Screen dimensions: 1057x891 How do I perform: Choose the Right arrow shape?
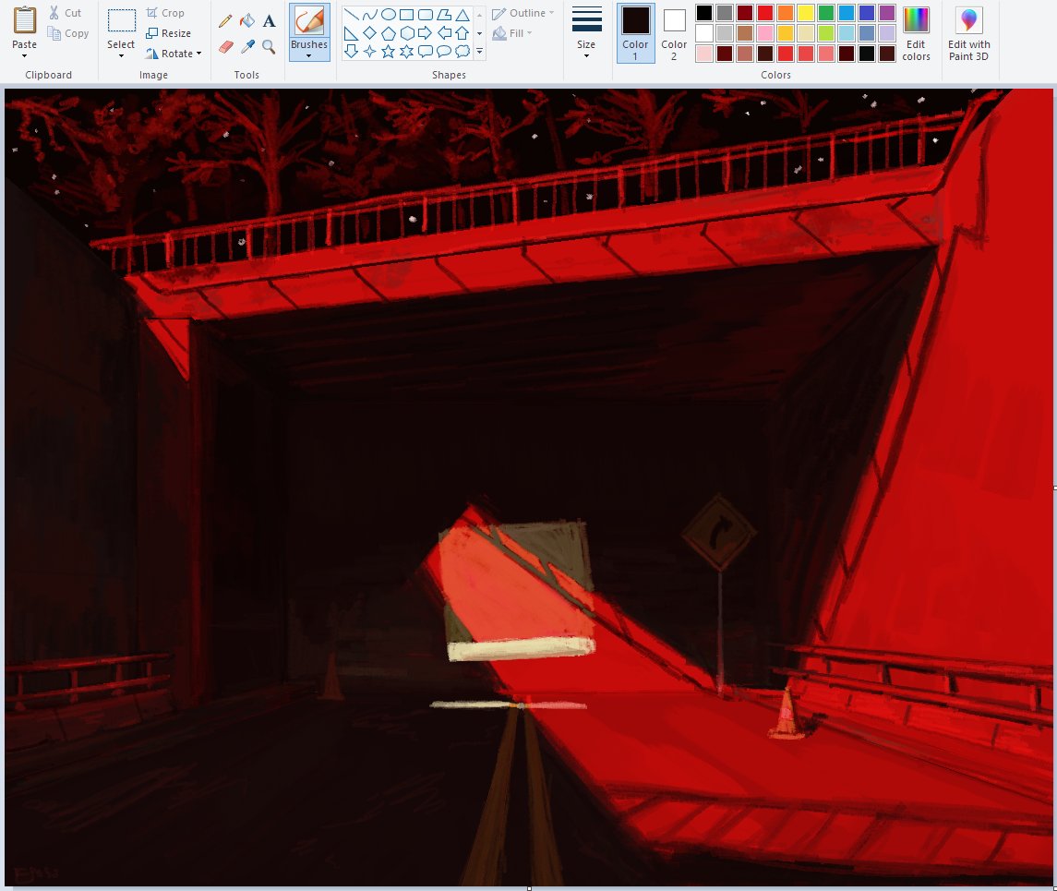426,33
